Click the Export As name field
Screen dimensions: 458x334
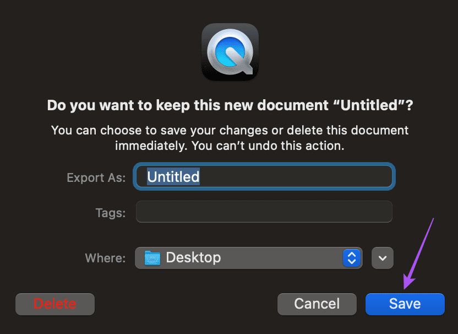(264, 176)
